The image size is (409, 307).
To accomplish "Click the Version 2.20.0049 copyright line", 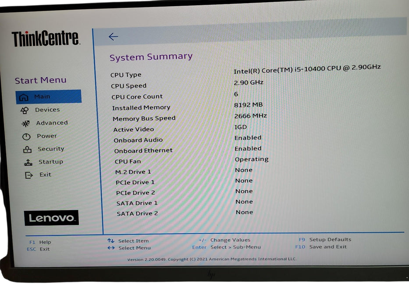I will pos(212,259).
